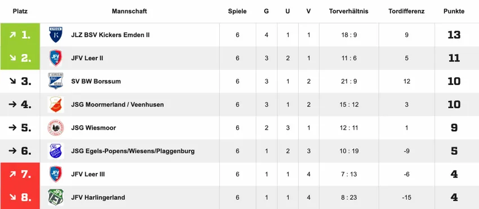Click the Torverhältnis column header
The height and width of the screenshot is (209, 479).
(349, 11)
